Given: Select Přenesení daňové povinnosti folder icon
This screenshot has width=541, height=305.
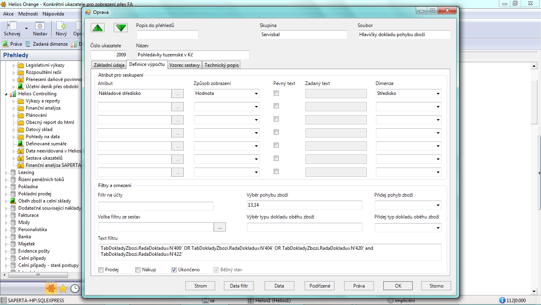Looking at the screenshot, I should pyautogui.click(x=21, y=79).
